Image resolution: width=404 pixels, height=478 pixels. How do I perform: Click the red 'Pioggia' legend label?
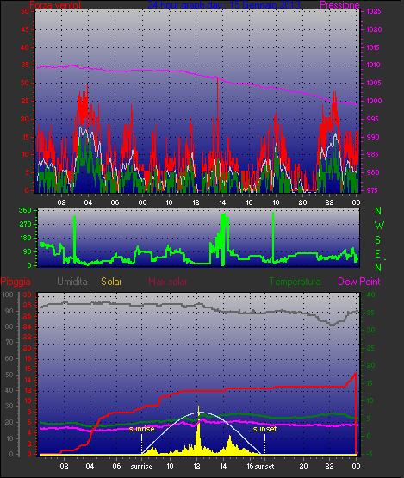[16, 282]
